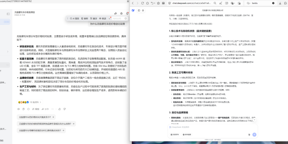The height and width of the screenshot is (144, 288).
Task: Click 翻译 in floating selection toolbar
Action: pyautogui.click(x=94, y=18)
